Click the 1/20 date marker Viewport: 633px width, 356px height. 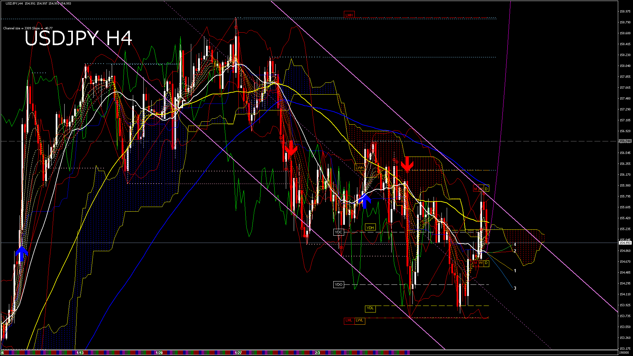point(159,353)
